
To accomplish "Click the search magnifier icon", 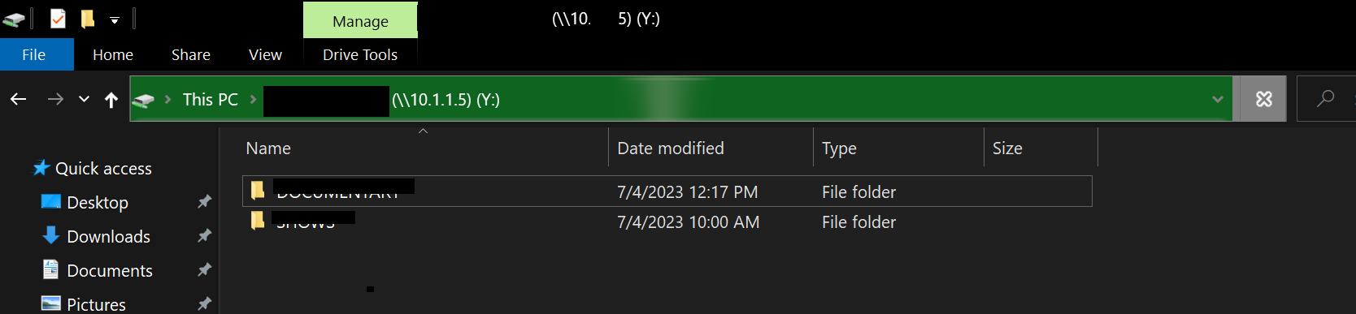I will pyautogui.click(x=1325, y=99).
